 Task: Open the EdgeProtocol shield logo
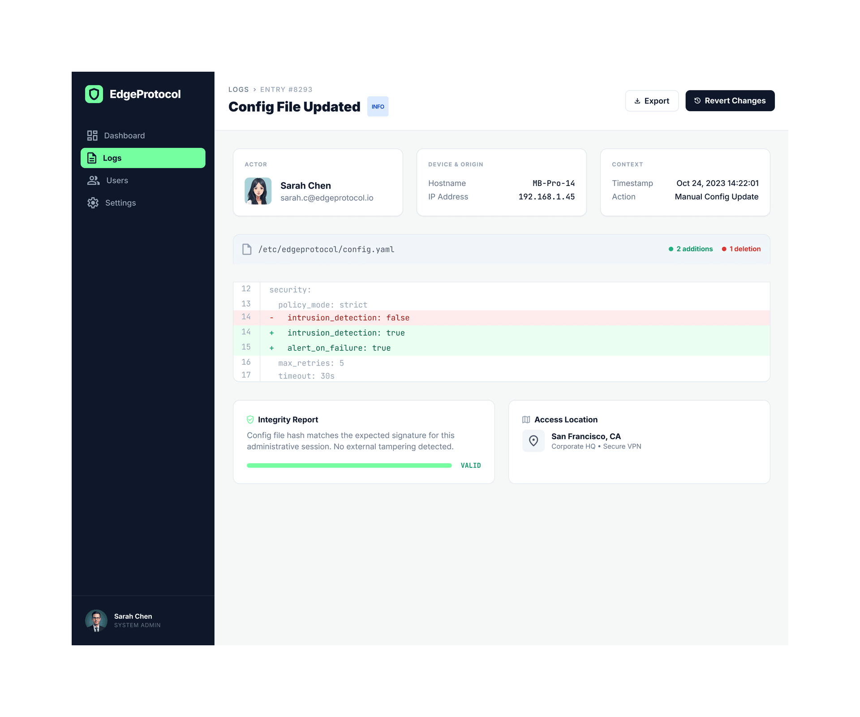pos(94,94)
